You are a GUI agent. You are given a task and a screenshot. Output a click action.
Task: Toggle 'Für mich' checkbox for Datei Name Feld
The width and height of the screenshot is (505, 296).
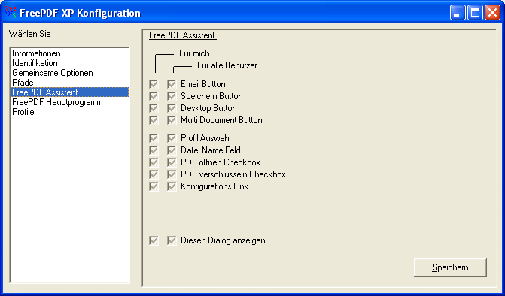(x=154, y=150)
